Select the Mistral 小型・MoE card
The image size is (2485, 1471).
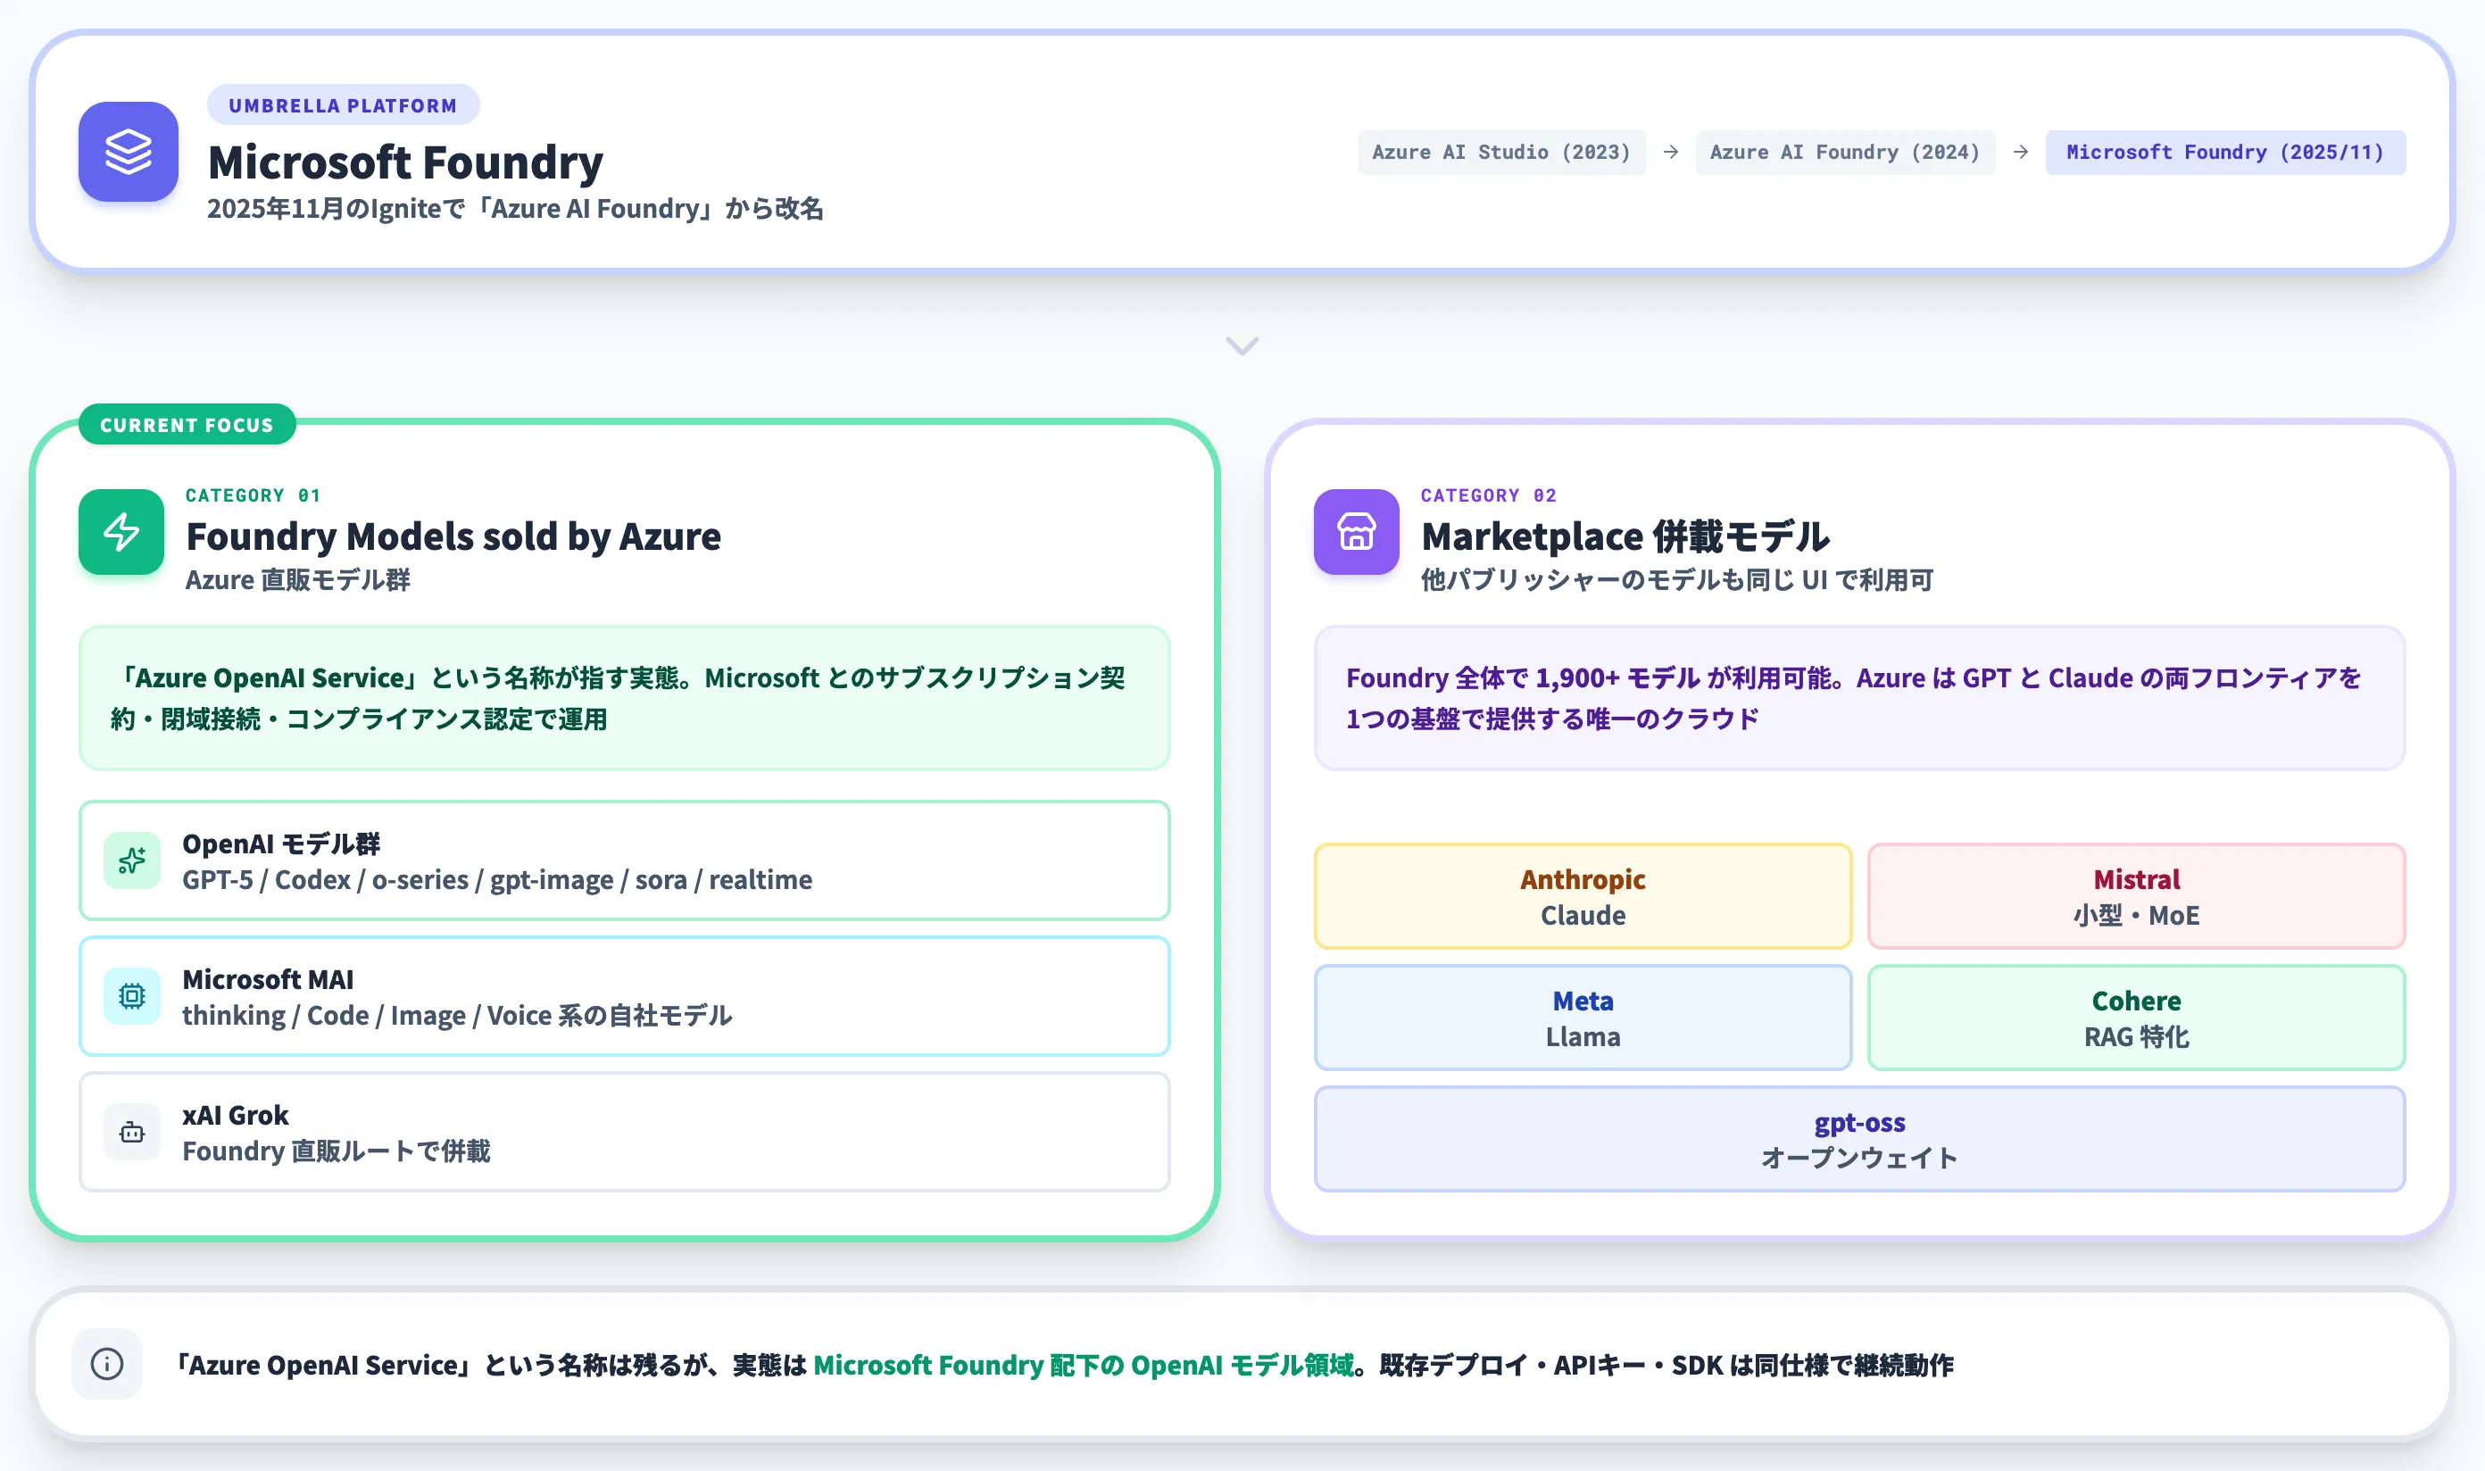click(2136, 896)
